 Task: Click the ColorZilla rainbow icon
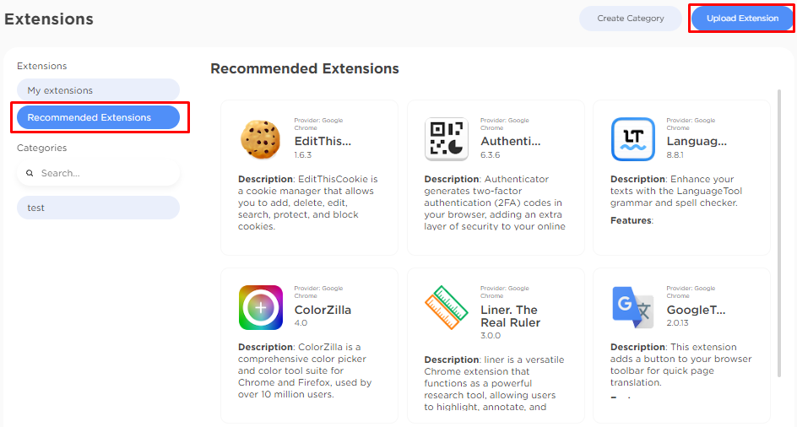click(261, 307)
